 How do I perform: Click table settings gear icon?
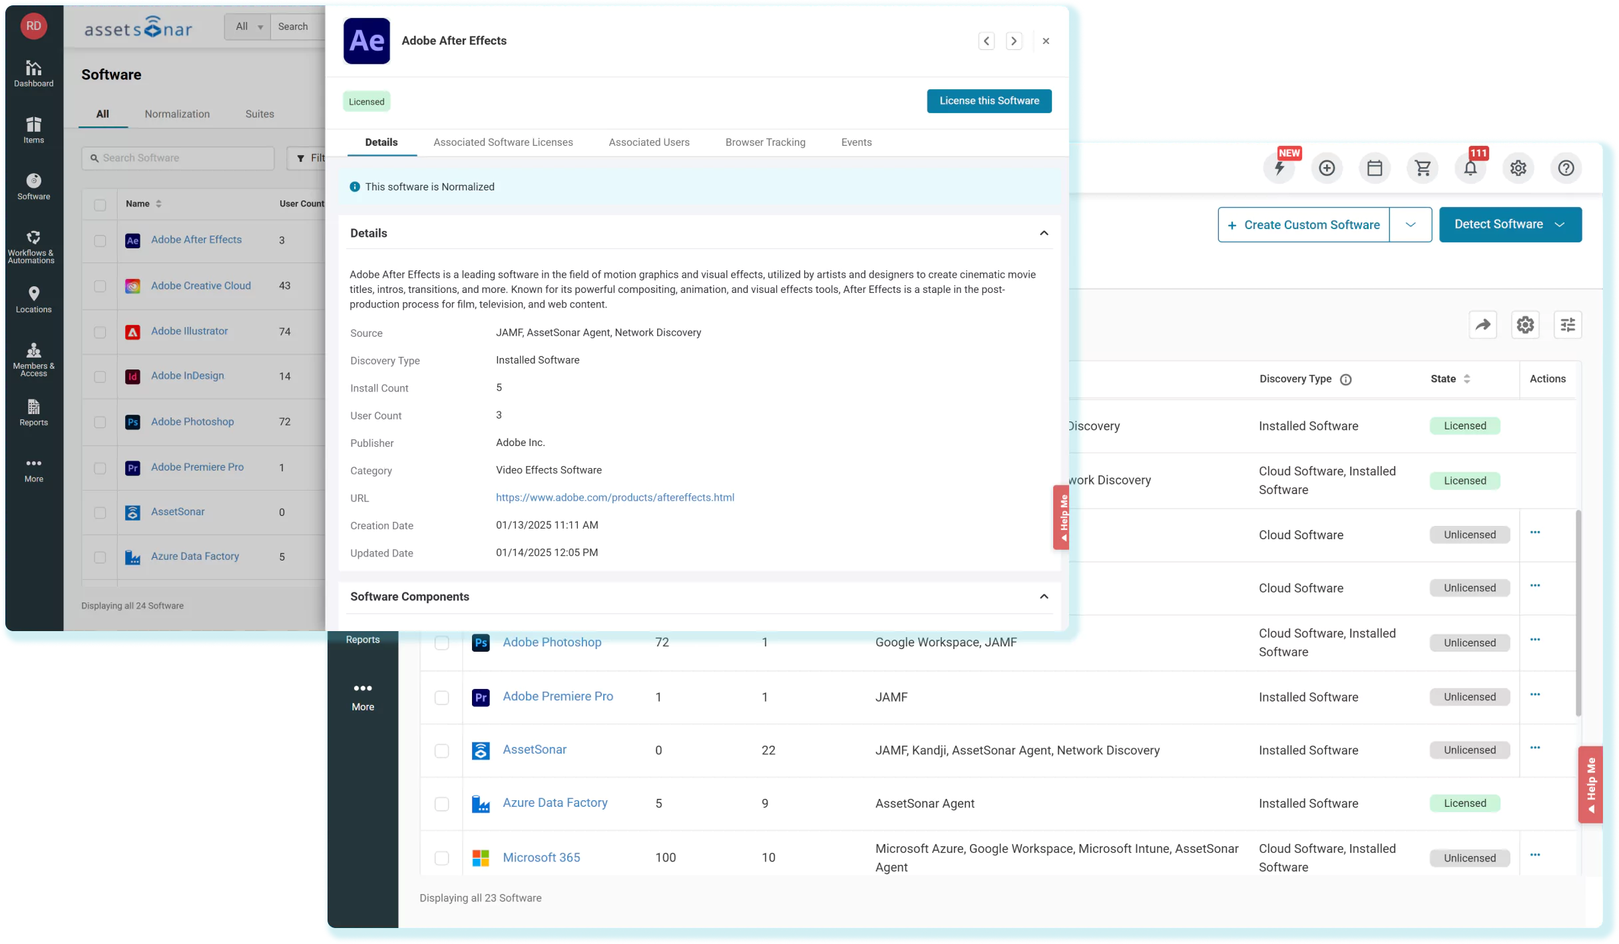tap(1526, 325)
